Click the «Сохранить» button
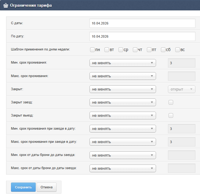The width and height of the screenshot is (200, 196). (23, 187)
